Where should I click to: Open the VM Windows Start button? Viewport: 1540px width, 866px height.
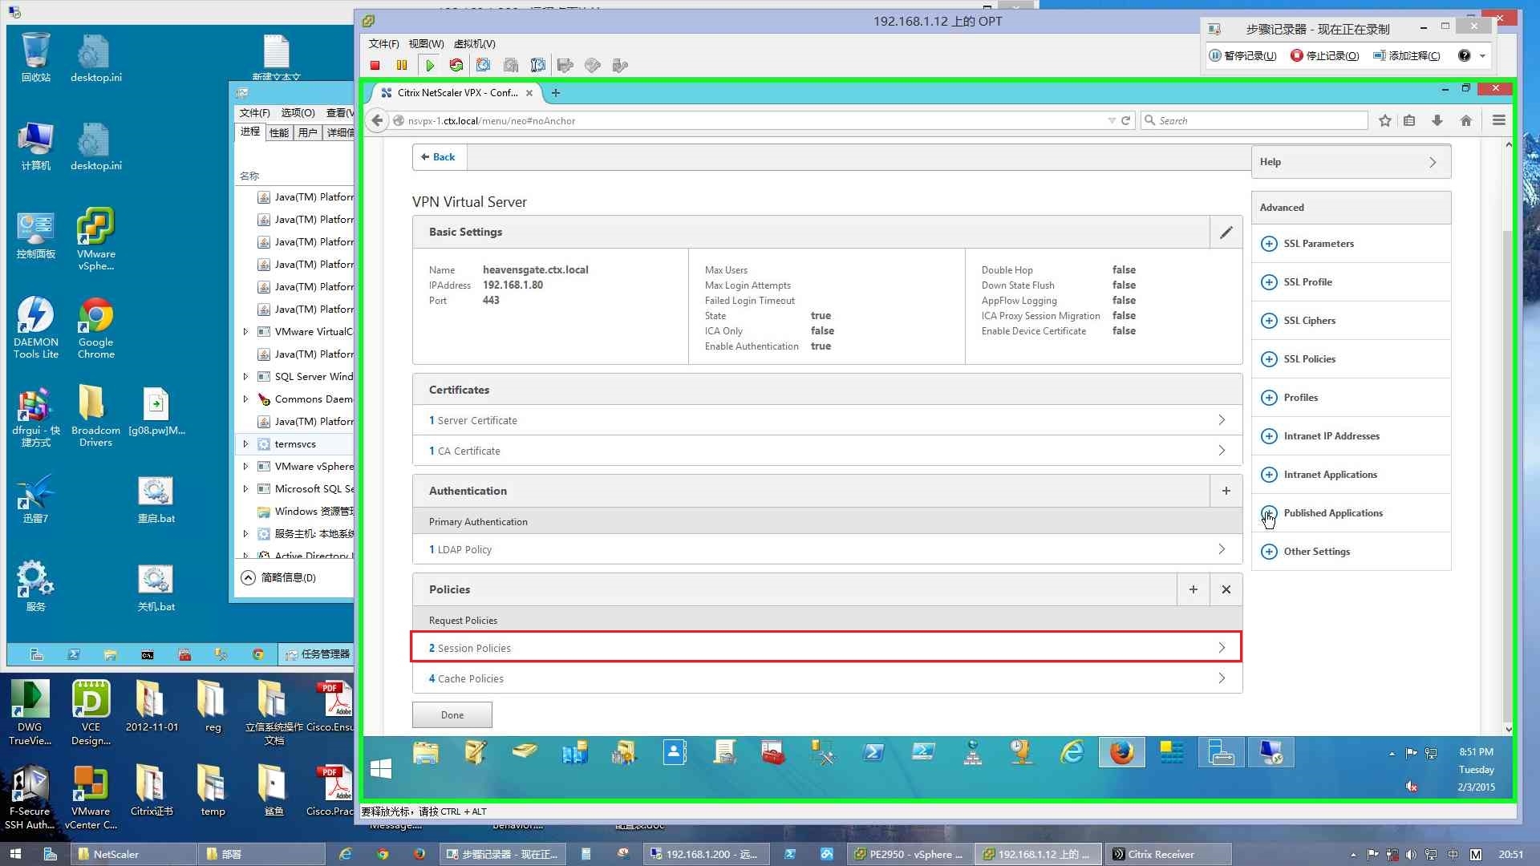(x=381, y=769)
